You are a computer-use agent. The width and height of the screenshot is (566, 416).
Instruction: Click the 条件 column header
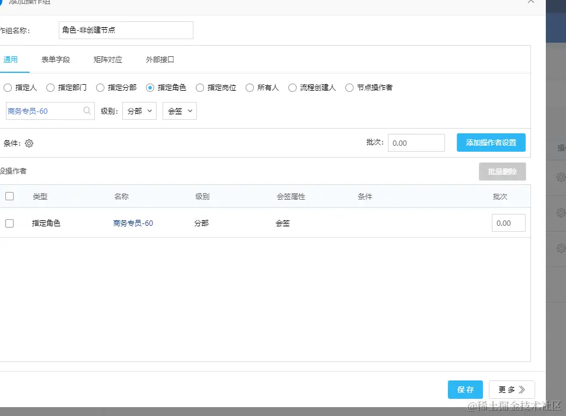[365, 197]
